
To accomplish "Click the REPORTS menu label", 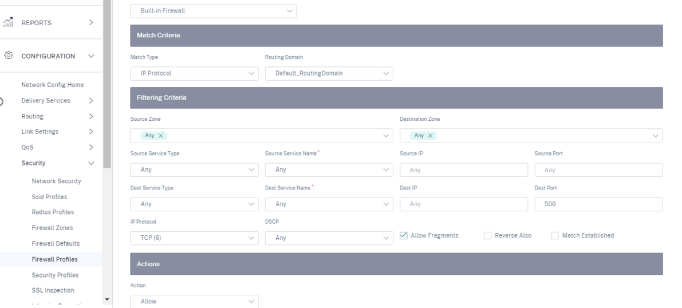I will click(x=37, y=23).
